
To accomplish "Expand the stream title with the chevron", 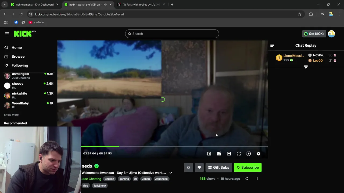I will coord(170,173).
